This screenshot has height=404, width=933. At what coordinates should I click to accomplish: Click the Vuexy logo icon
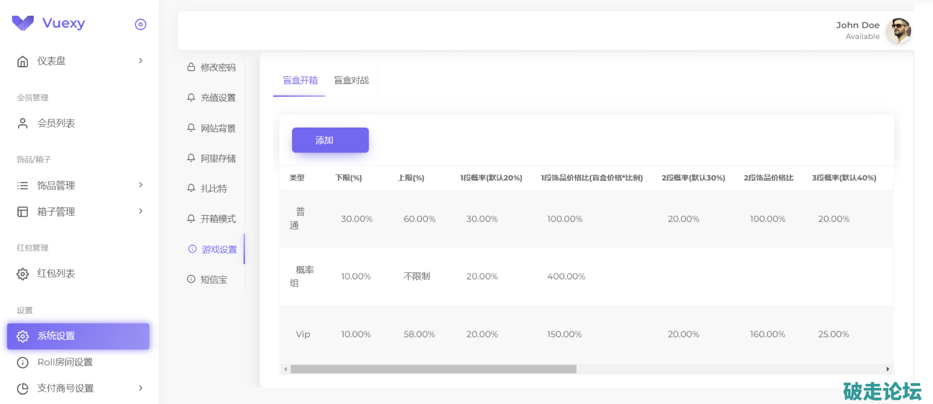click(23, 23)
